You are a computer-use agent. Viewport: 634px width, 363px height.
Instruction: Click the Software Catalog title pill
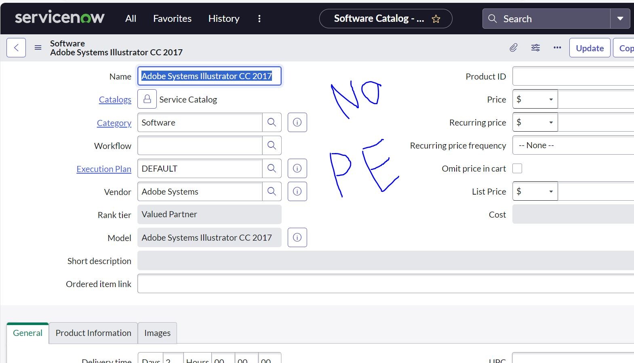coord(385,19)
